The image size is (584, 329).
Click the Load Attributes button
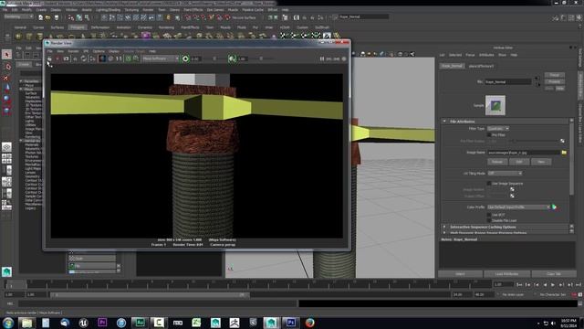click(x=506, y=274)
